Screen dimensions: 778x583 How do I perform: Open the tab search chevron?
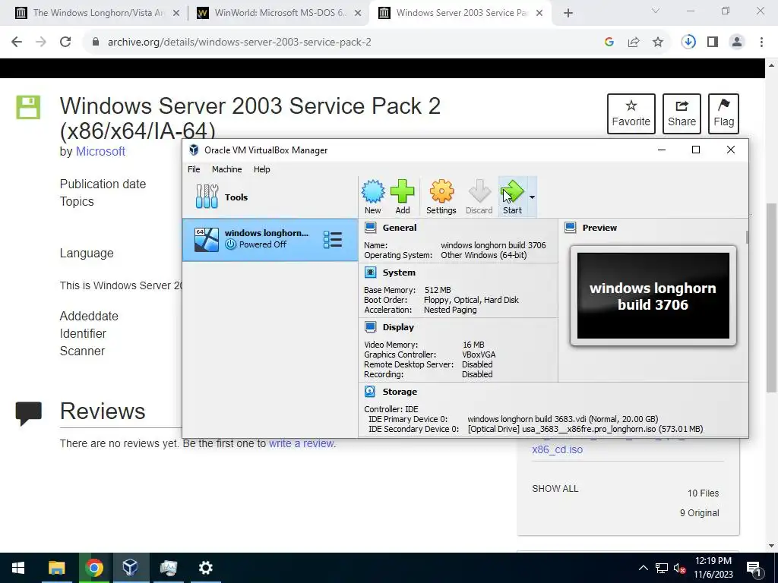pos(656,11)
